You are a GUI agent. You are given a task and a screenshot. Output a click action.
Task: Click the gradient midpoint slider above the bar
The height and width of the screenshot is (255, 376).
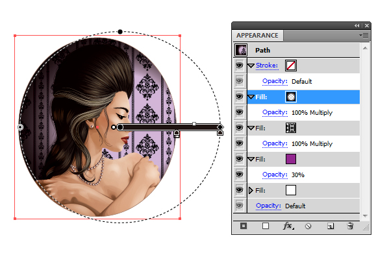pos(194,124)
